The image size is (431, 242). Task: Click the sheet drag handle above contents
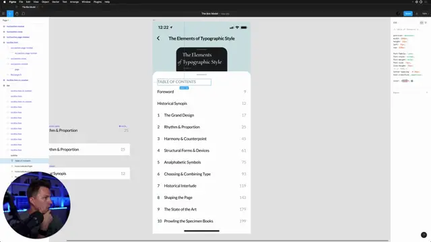(x=201, y=75)
